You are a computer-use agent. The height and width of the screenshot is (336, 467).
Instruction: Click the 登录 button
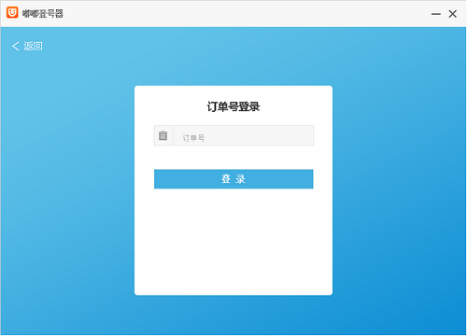(233, 179)
